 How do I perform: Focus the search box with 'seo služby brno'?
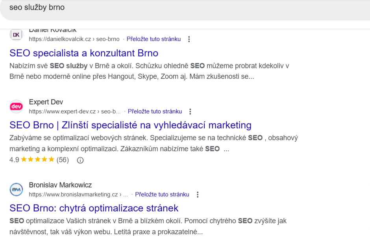click(x=185, y=10)
